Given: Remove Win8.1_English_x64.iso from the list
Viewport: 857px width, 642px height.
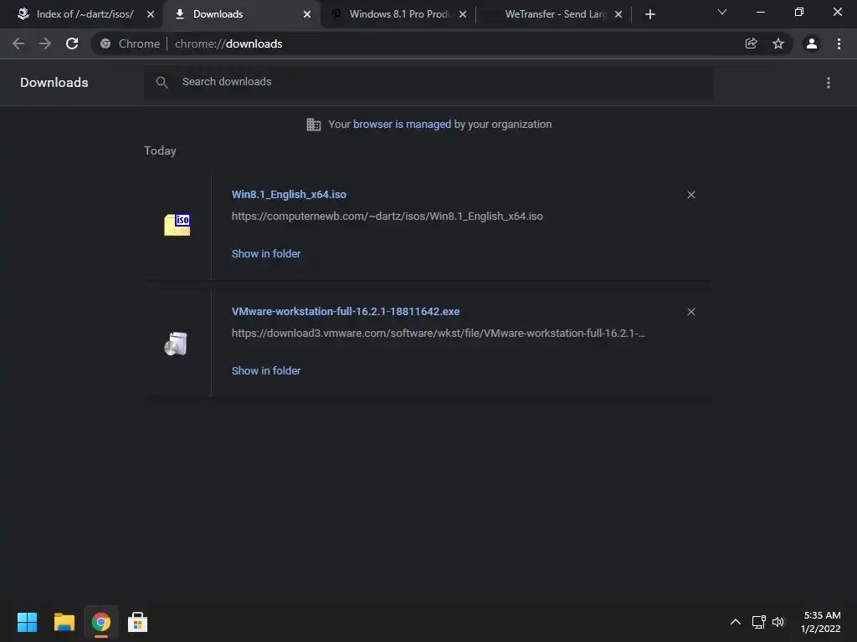Looking at the screenshot, I should pos(690,195).
